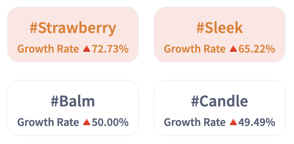Click the red up-arrow next to 65.22%

click(233, 49)
